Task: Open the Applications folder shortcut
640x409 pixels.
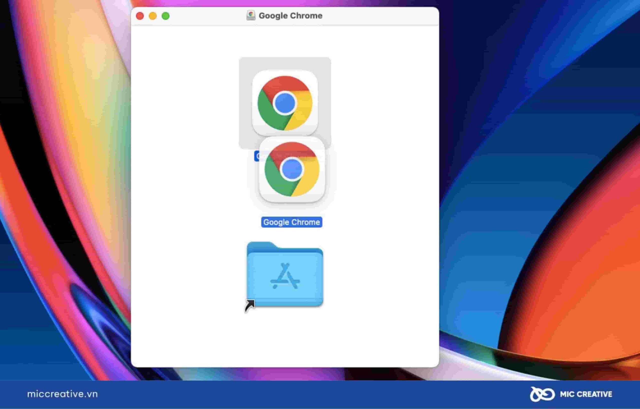Action: pyautogui.click(x=285, y=275)
